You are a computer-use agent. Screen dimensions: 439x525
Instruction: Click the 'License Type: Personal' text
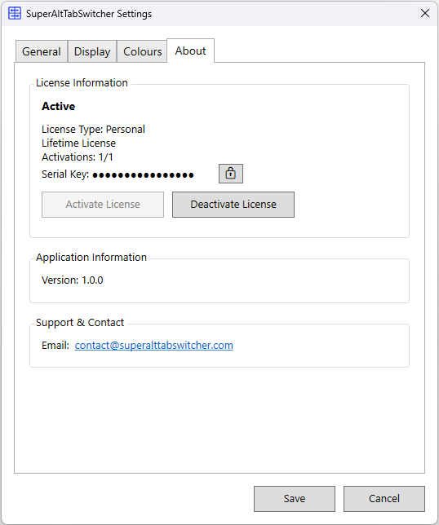tap(93, 130)
